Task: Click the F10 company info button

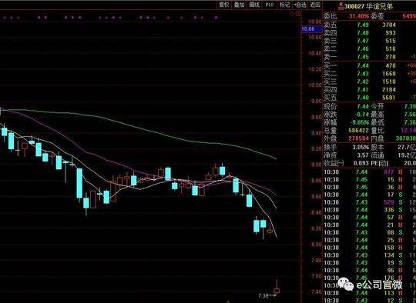Action: [x=270, y=5]
